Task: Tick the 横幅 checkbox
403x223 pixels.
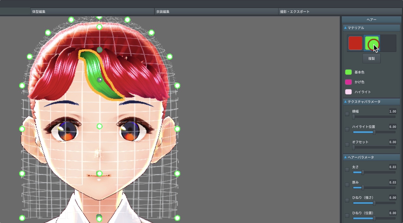Action: point(347,114)
